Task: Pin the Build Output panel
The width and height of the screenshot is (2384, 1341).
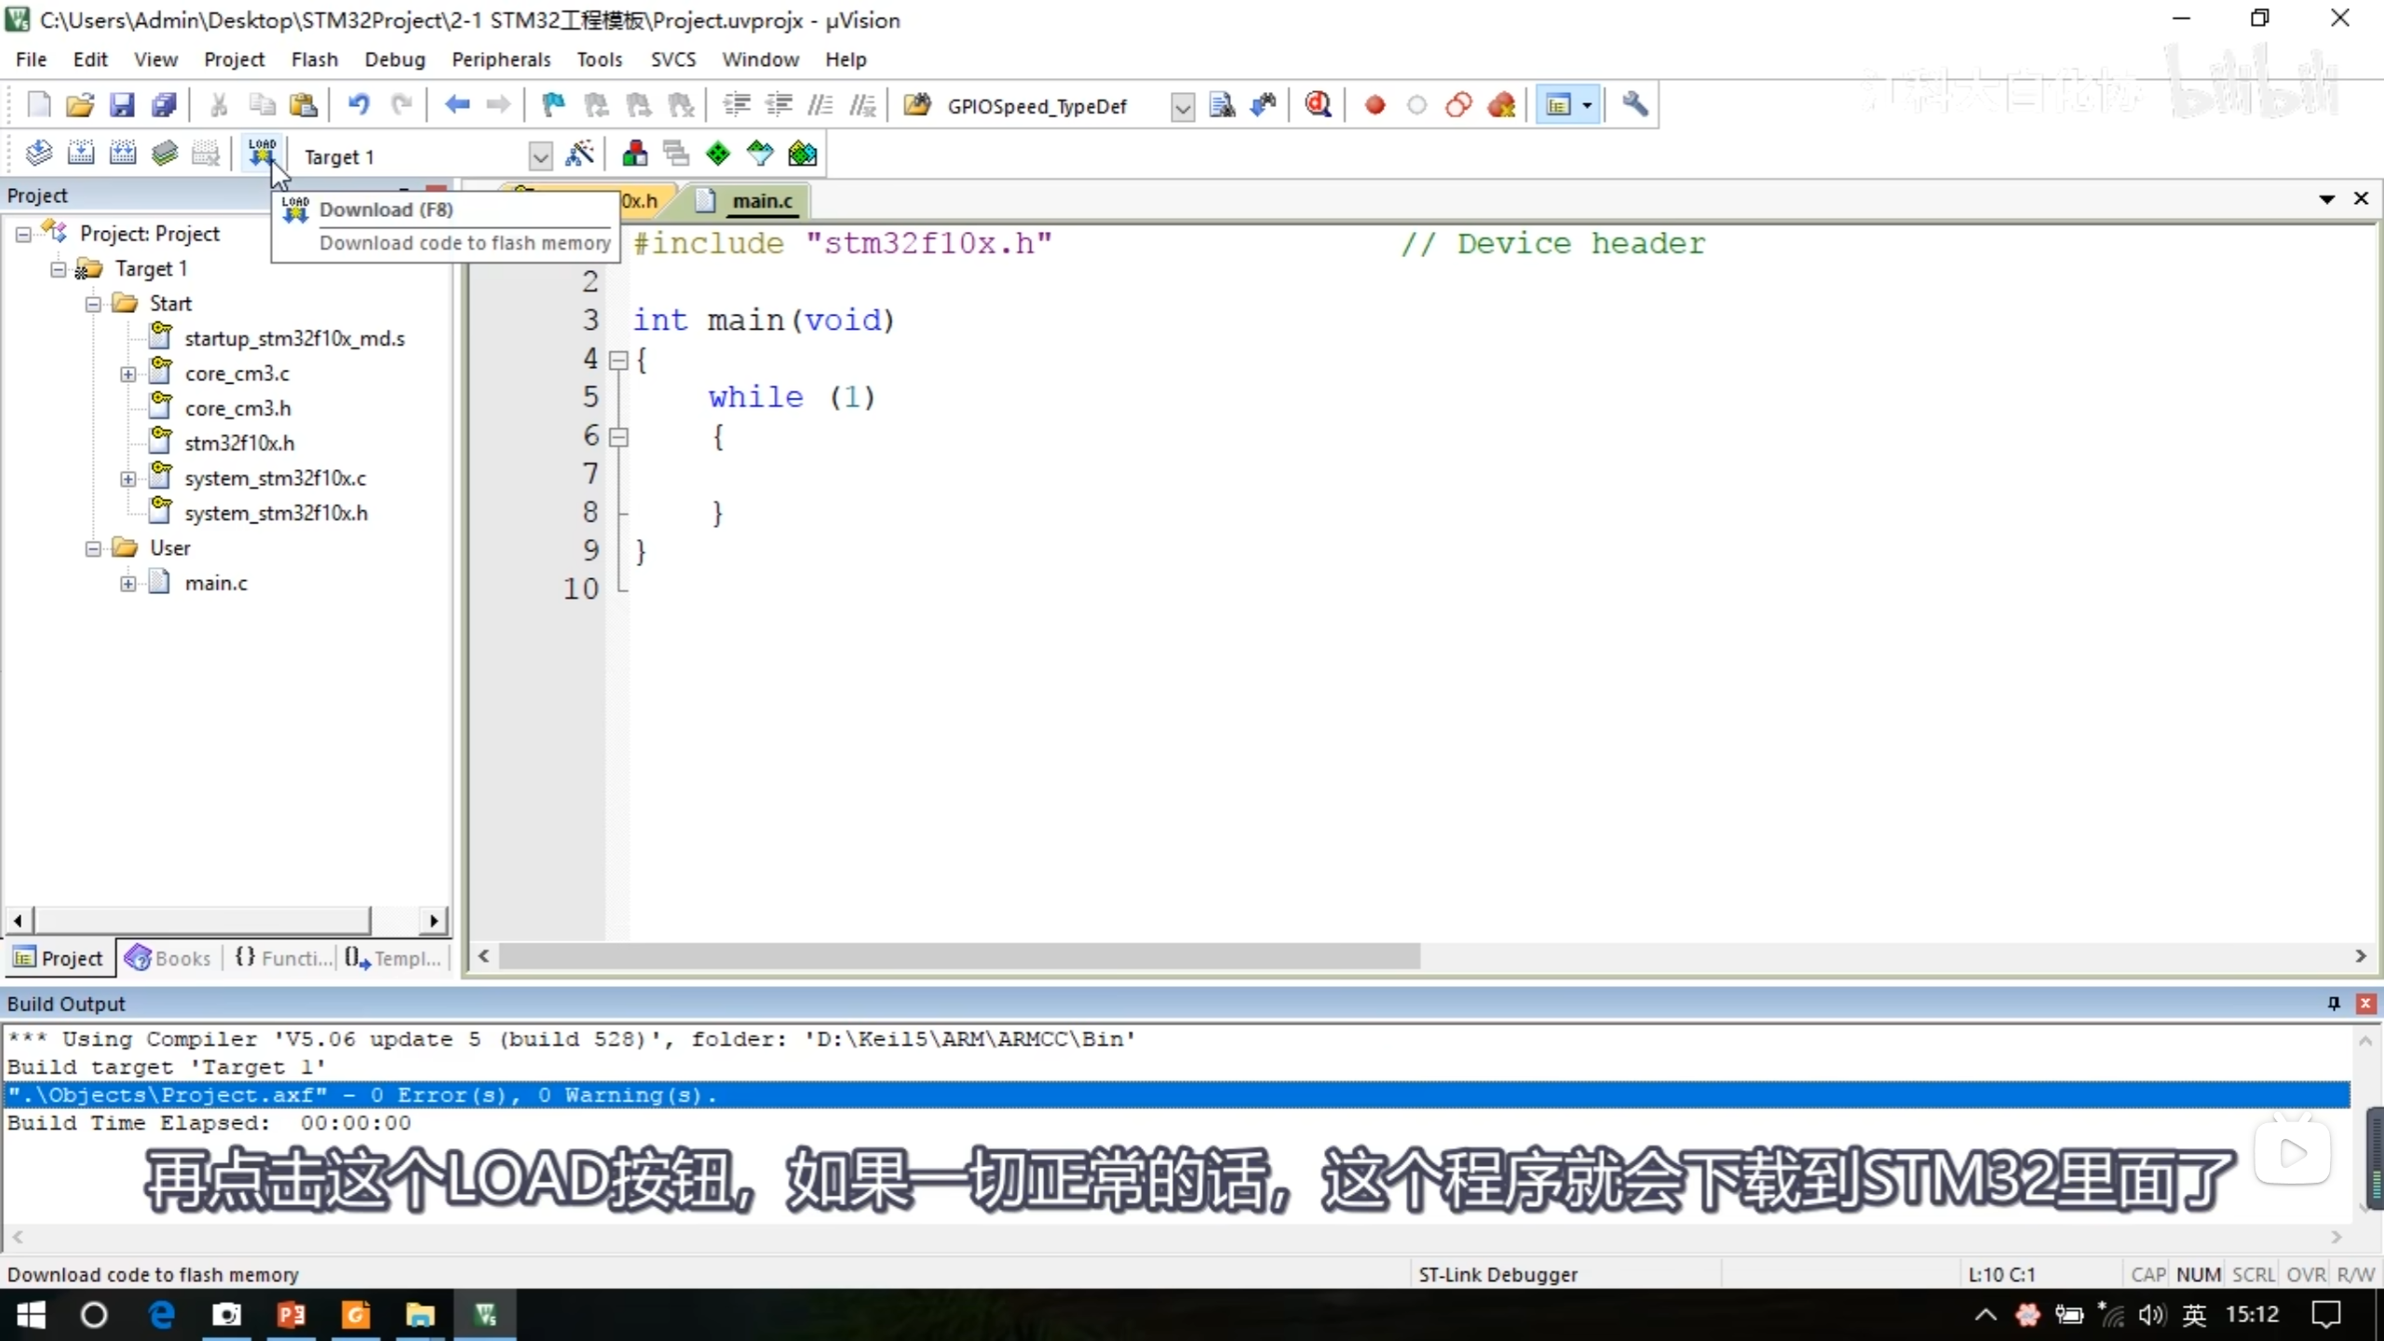Action: [x=2333, y=1003]
